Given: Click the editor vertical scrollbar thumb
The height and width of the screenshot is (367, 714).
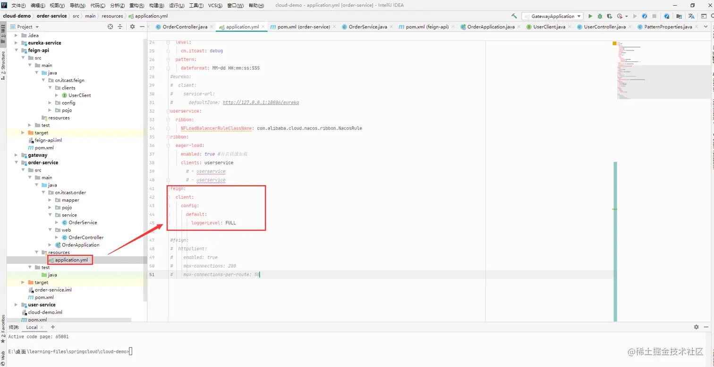Looking at the screenshot, I should click(615, 241).
